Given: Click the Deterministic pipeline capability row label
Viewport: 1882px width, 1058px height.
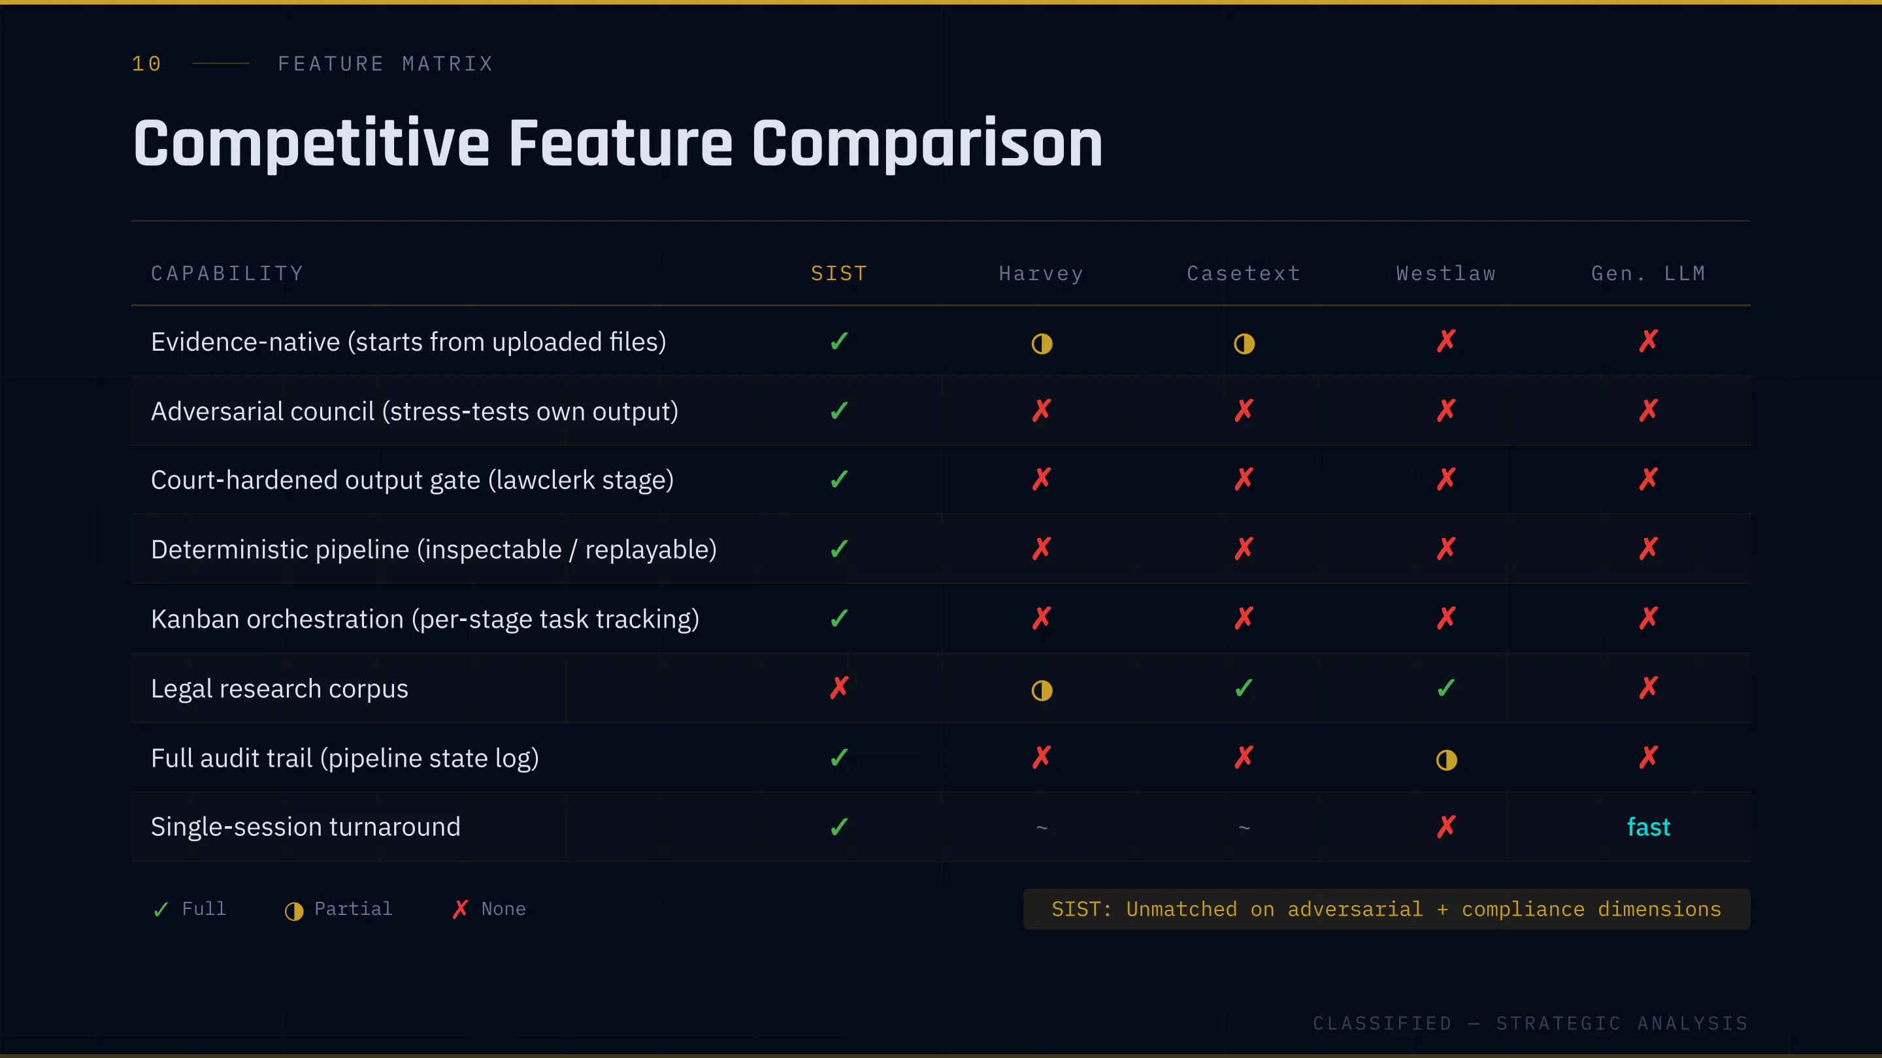Looking at the screenshot, I should point(433,549).
